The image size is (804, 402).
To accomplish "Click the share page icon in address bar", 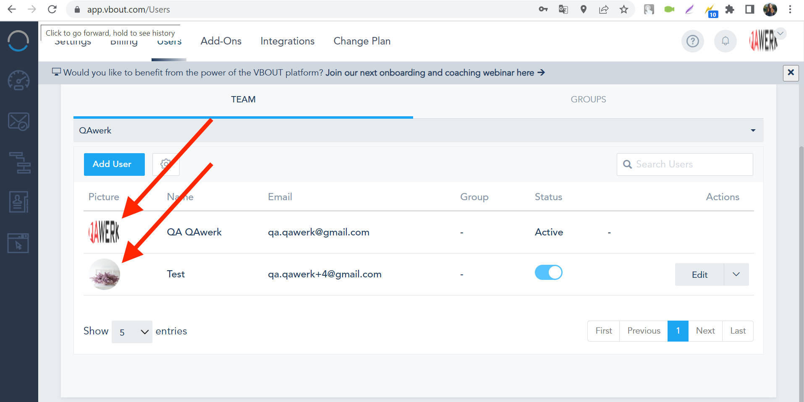I will click(604, 9).
